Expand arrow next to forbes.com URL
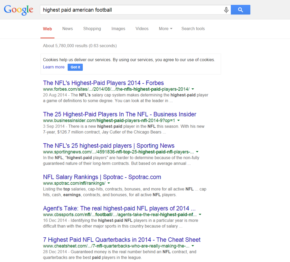The image size is (290, 262). coord(193,89)
